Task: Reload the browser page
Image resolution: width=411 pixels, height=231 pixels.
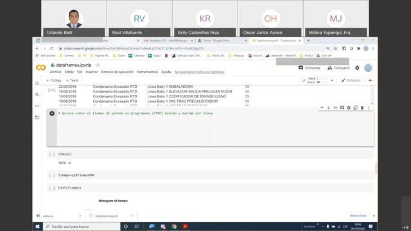Action: pos(51,49)
